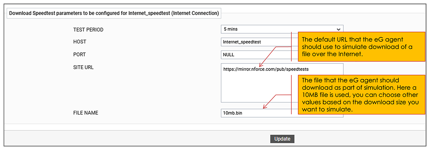
Task: Click the TEST PERIOD label
Action: (88, 30)
